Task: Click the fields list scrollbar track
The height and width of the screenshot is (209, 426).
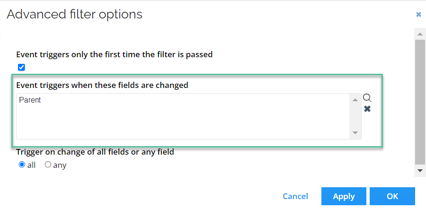Action: [x=355, y=116]
